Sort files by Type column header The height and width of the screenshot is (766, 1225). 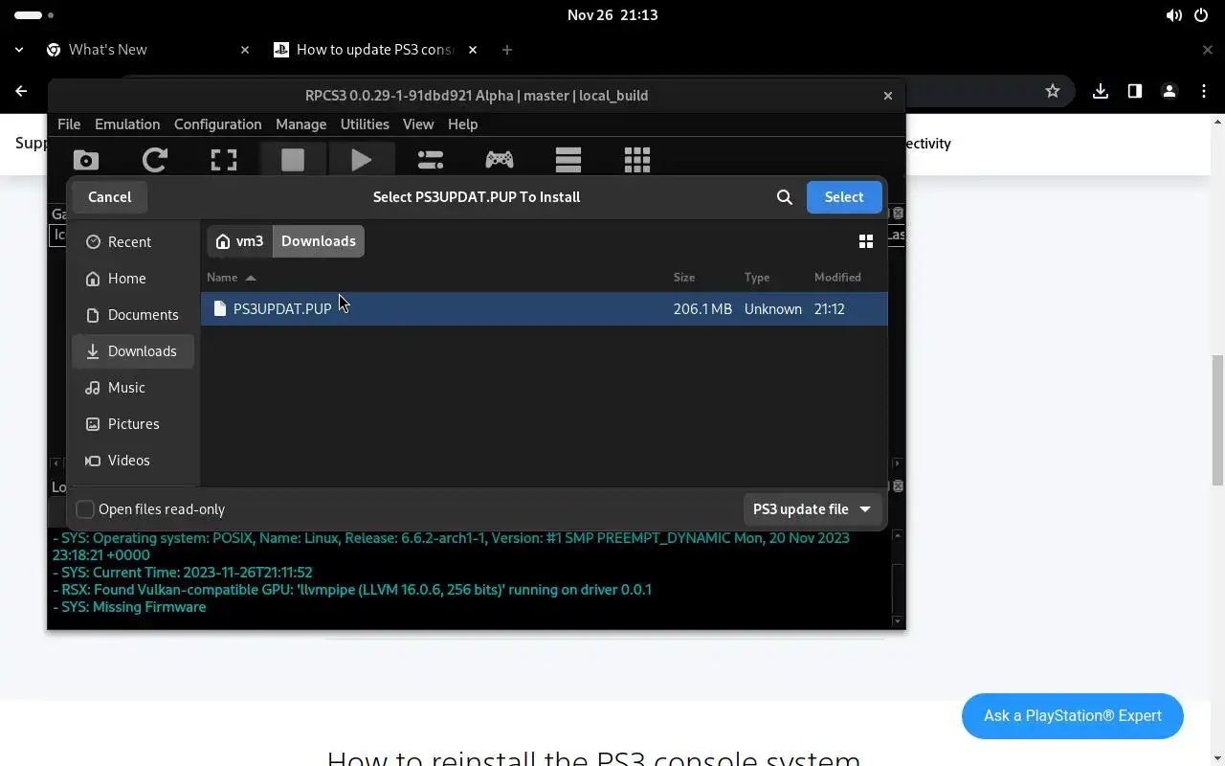click(x=757, y=278)
